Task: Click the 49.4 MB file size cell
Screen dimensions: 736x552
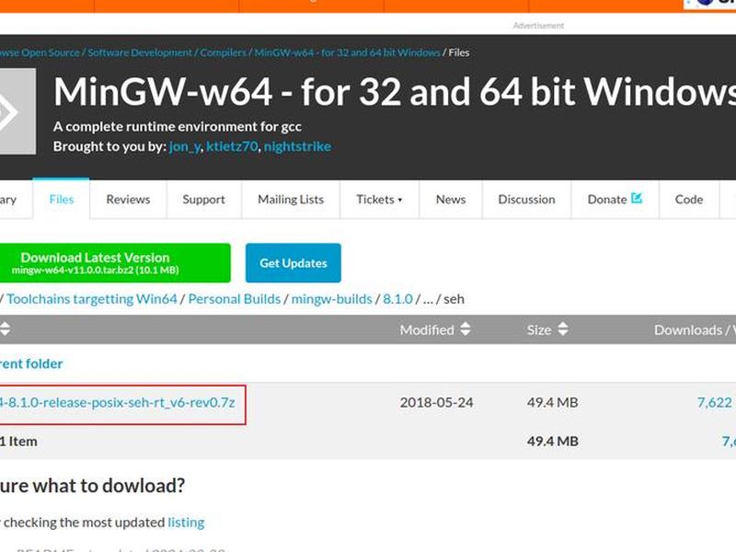Action: (x=553, y=403)
